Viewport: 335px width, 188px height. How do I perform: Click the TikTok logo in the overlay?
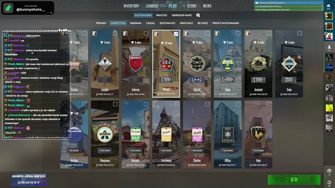pyautogui.click(x=8, y=8)
